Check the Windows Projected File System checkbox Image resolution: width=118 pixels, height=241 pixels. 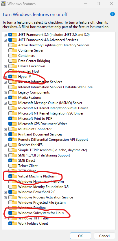10,203
